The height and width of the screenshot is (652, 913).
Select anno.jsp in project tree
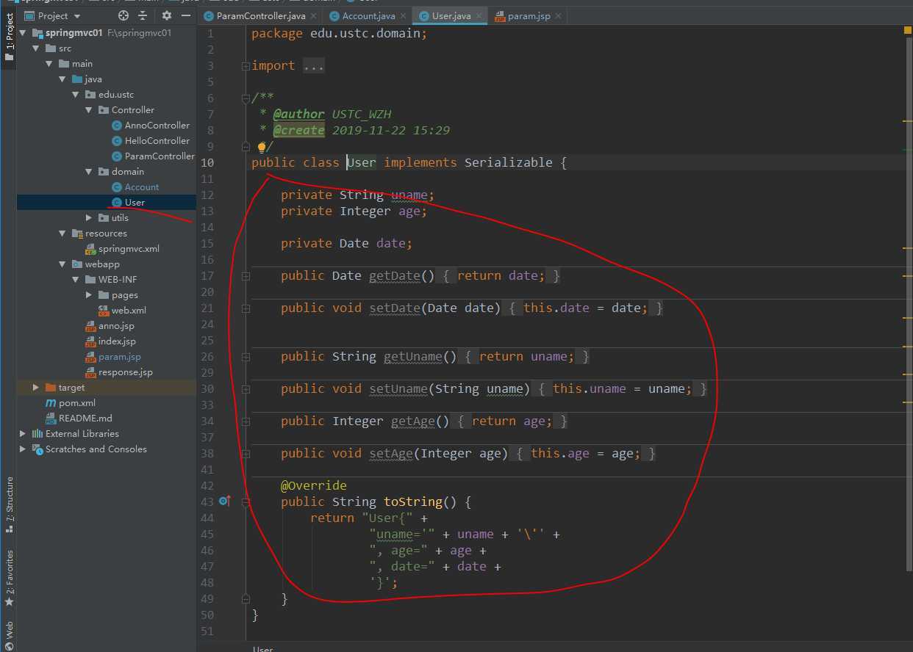click(x=116, y=326)
